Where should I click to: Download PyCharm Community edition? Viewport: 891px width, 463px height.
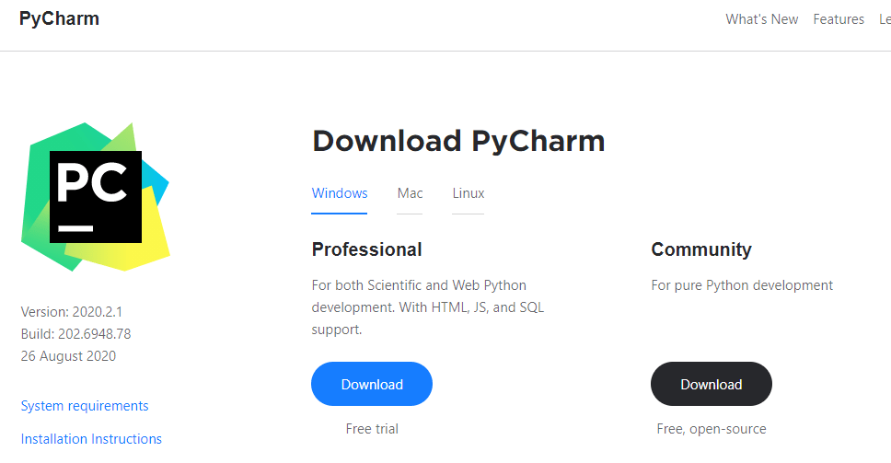tap(711, 385)
